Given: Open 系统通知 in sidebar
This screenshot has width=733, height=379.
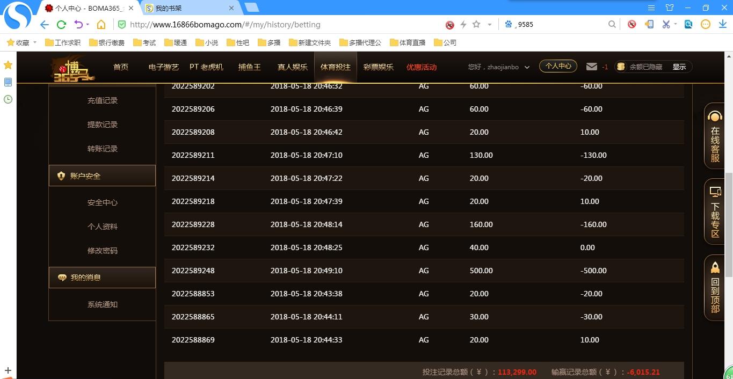Looking at the screenshot, I should [103, 304].
